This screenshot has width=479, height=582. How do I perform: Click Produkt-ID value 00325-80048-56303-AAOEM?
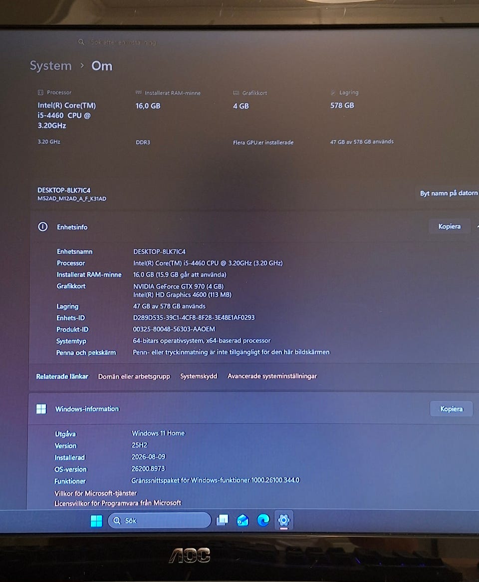[174, 329]
